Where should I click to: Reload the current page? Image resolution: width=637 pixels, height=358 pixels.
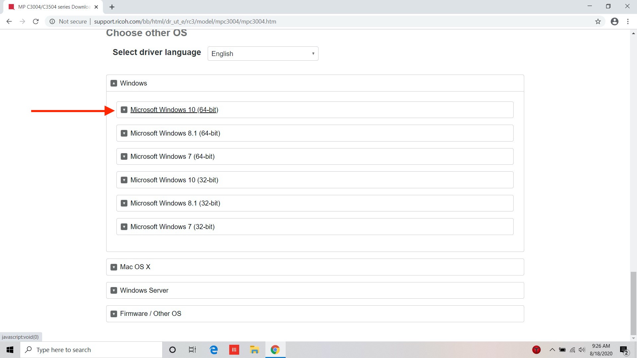pos(36,22)
